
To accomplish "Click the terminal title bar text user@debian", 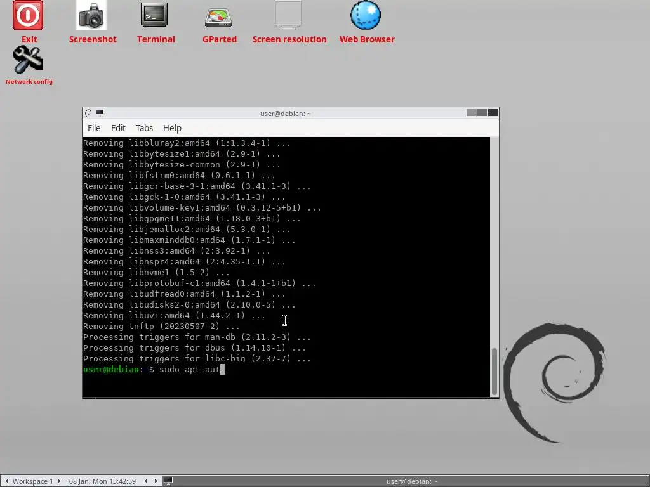I will point(285,114).
